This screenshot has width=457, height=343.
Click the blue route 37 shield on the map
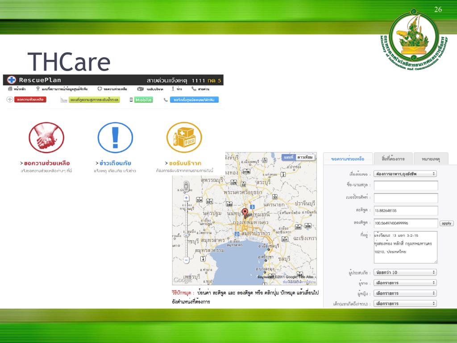(x=237, y=234)
